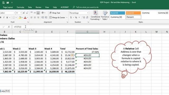Select column G header

point(87,32)
